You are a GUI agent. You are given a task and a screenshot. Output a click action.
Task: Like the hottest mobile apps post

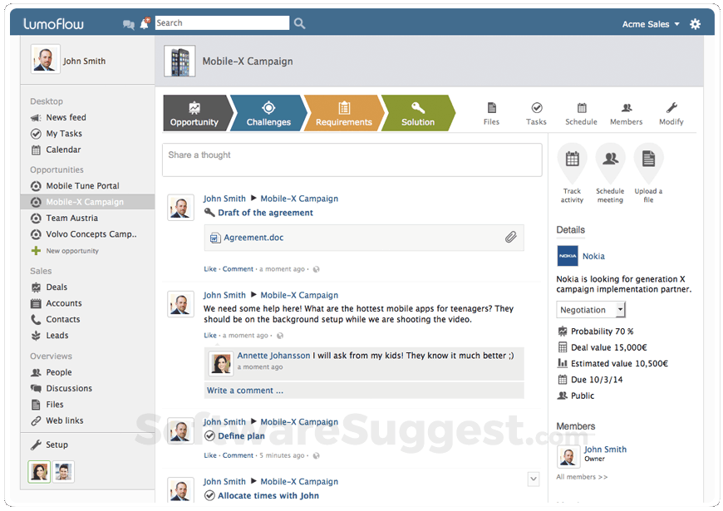pos(210,336)
